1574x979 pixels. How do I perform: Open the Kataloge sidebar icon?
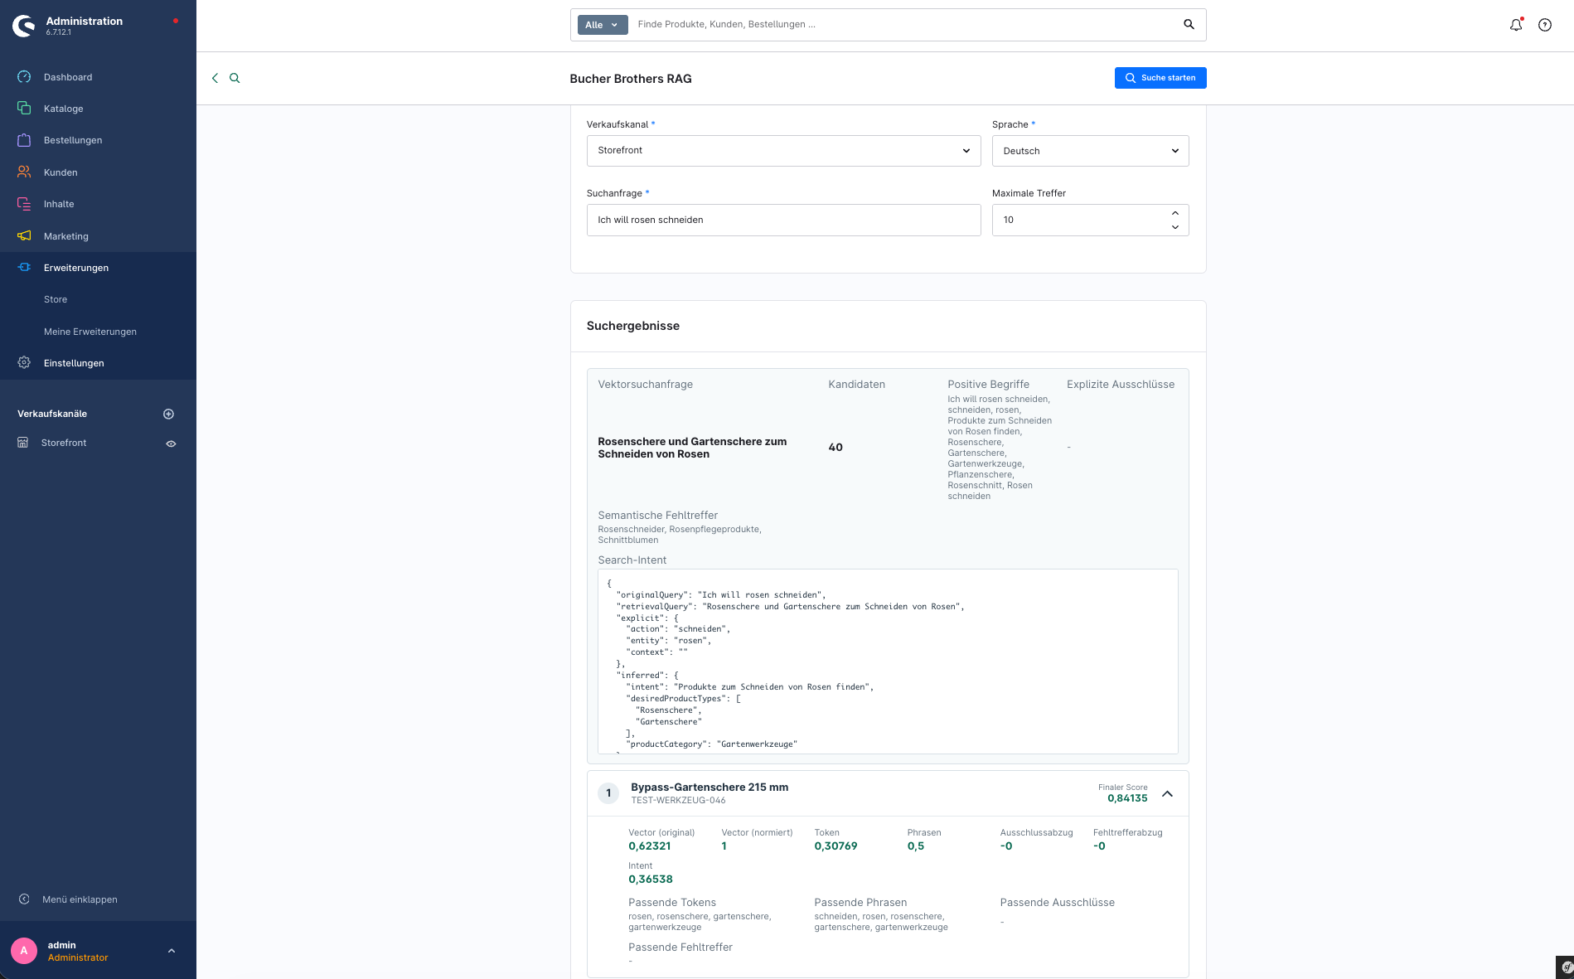[24, 109]
